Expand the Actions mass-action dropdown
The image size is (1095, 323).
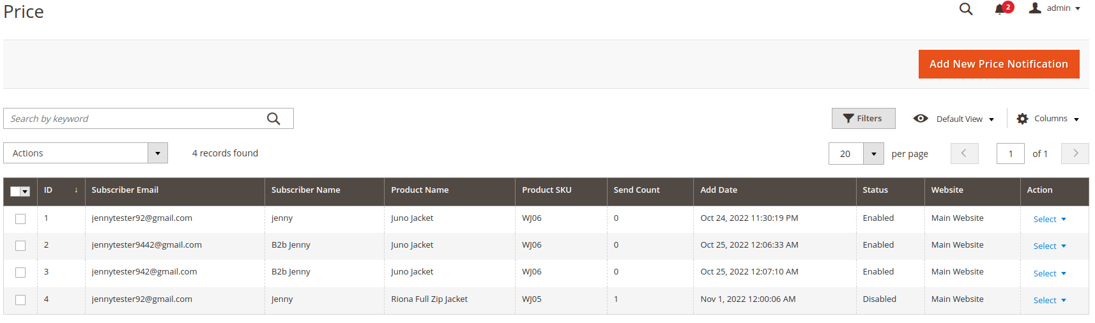86,153
